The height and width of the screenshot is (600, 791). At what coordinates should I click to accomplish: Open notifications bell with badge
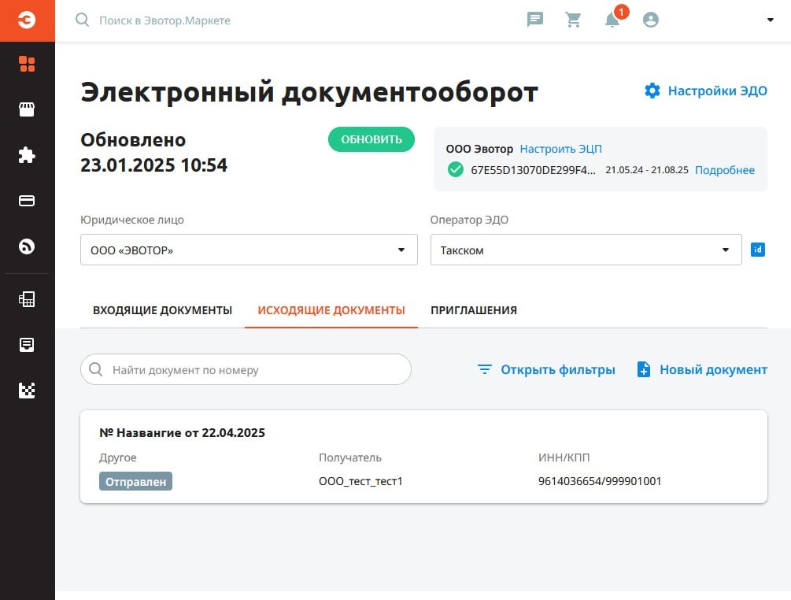612,20
